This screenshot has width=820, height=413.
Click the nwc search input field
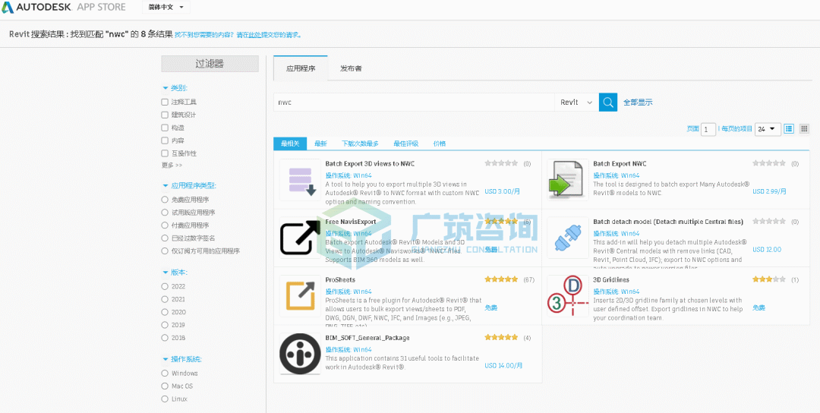click(x=414, y=102)
